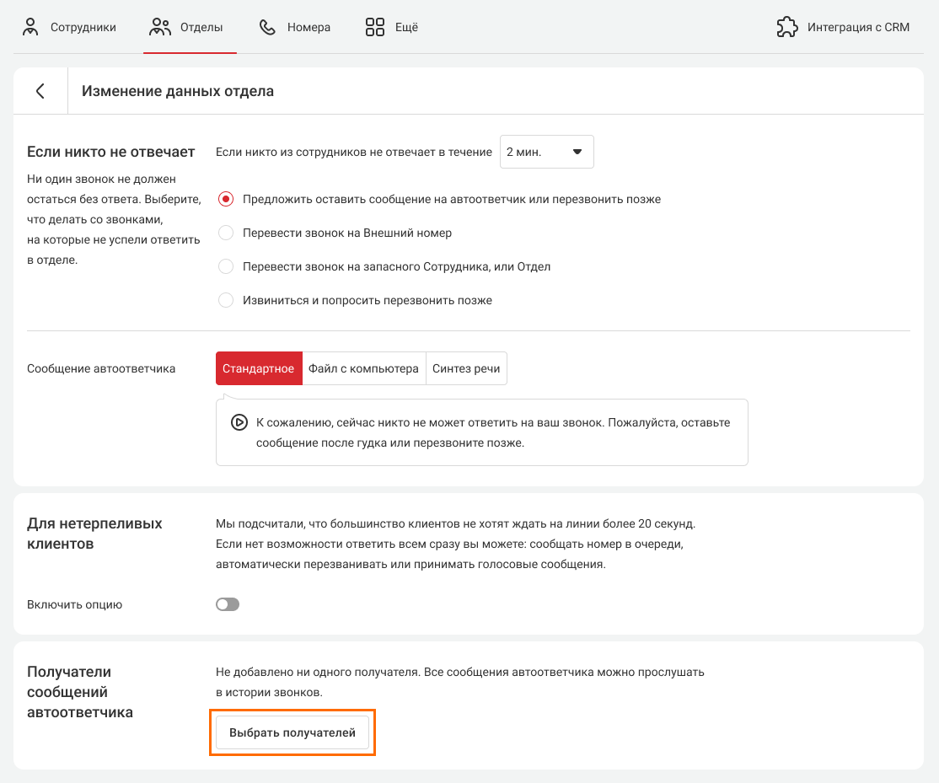This screenshot has height=783, width=939.
Task: Play the standard answering machine message
Action: (239, 422)
